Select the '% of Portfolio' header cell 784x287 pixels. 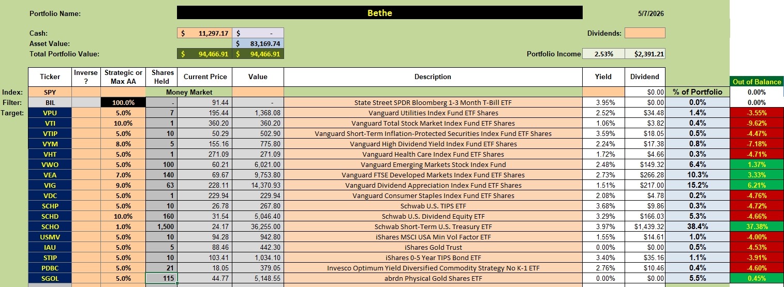697,92
